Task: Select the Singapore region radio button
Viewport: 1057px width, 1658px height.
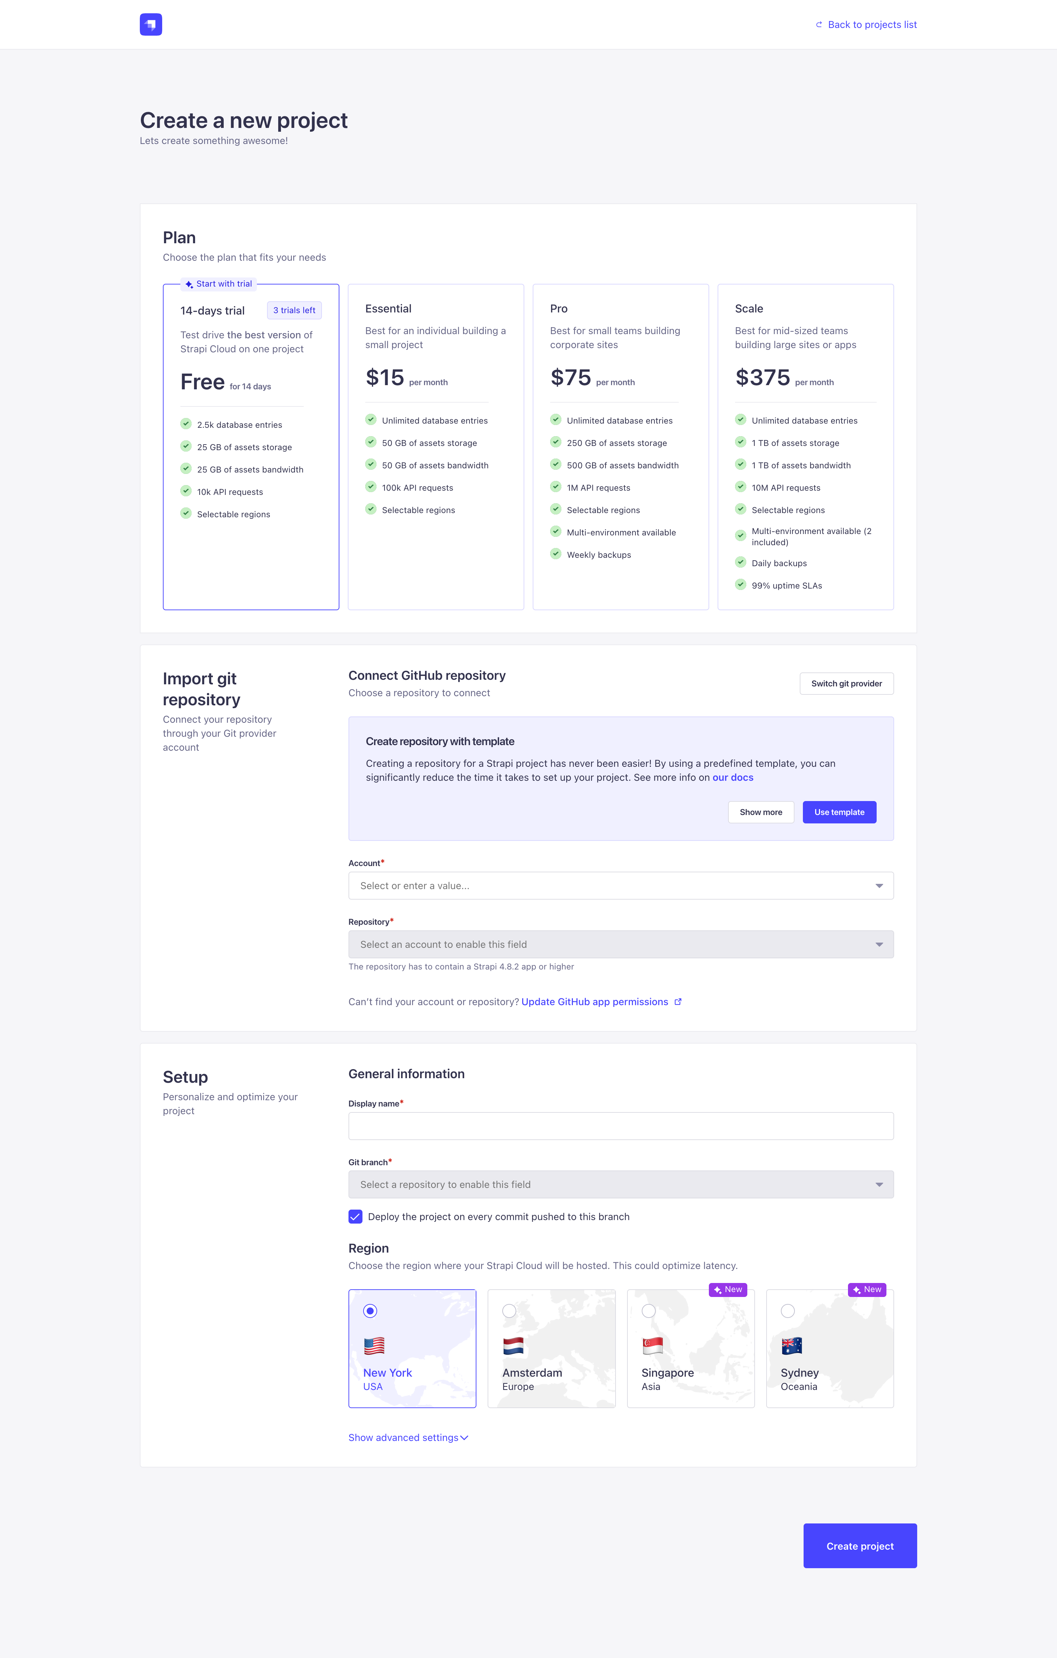Action: pos(649,1311)
